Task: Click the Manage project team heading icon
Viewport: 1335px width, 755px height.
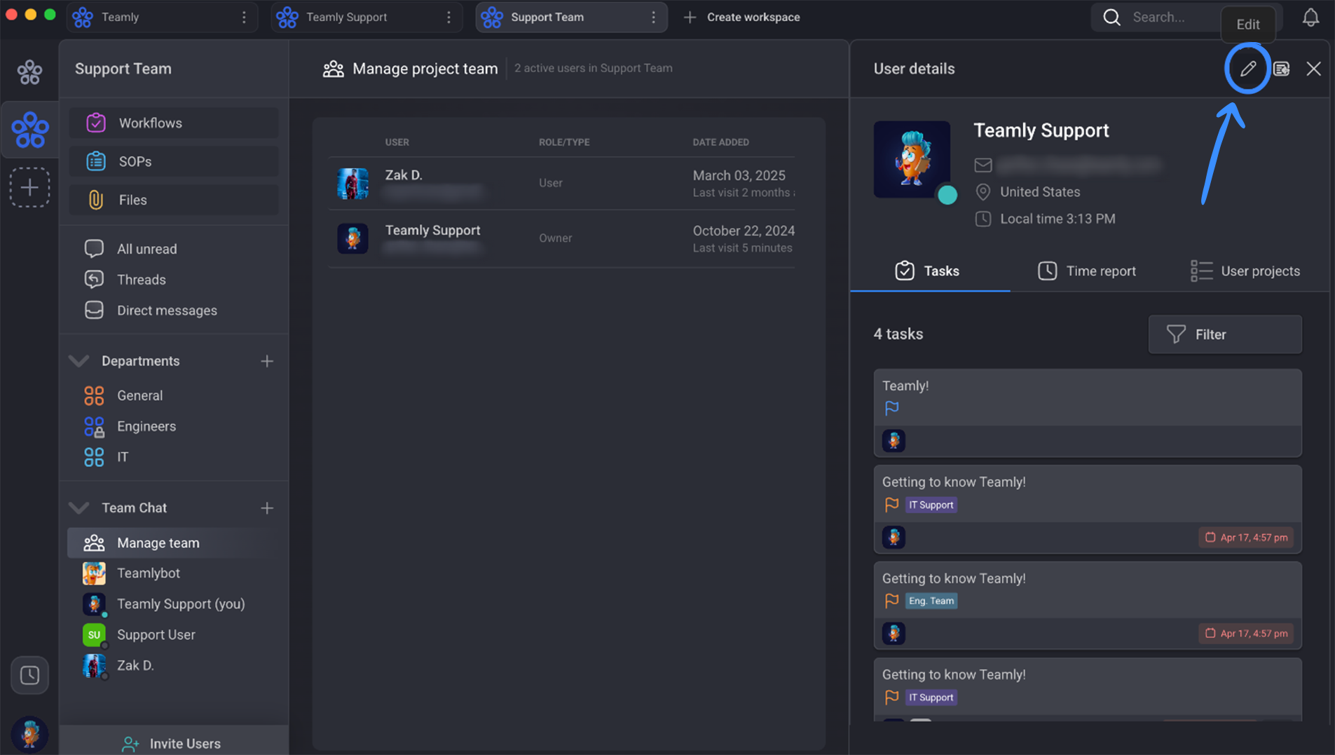Action: pos(333,69)
